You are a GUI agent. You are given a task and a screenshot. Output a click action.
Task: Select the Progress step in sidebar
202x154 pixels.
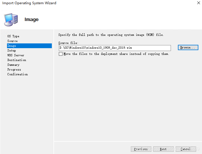pyautogui.click(x=14, y=69)
